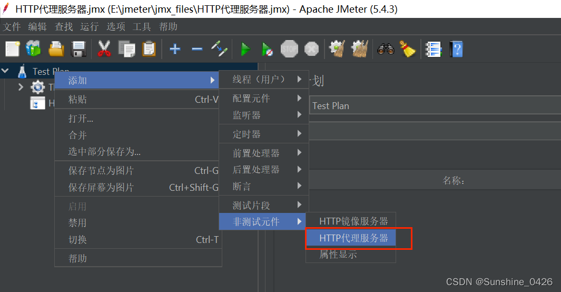Expand 后置处理器 submenu
Viewport: 561px width, 292px height.
[264, 169]
